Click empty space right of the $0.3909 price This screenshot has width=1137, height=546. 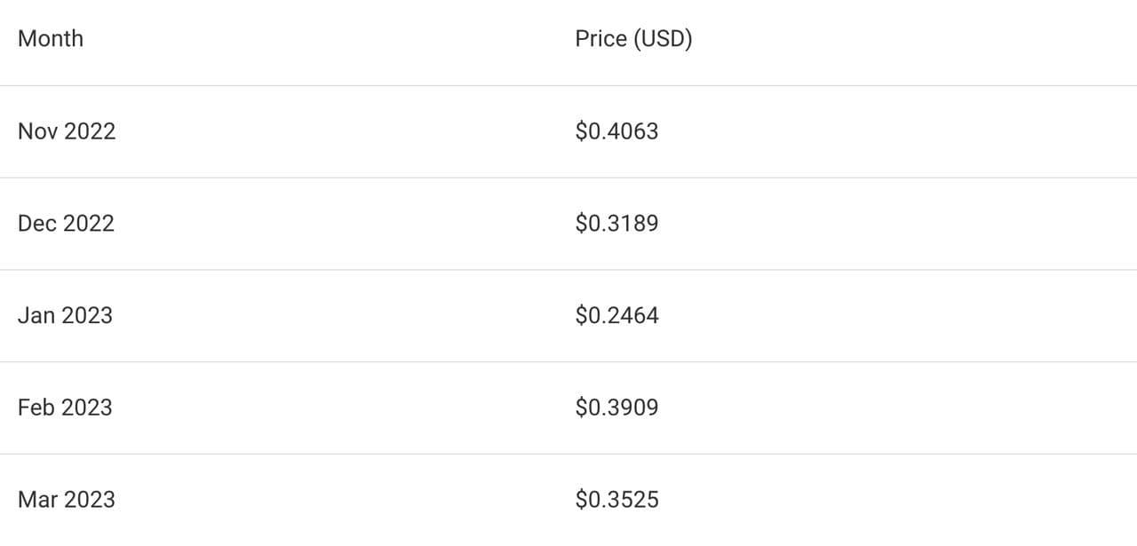(888, 408)
